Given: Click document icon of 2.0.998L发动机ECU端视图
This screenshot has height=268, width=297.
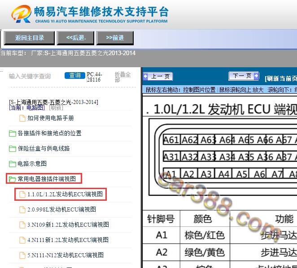Looking at the screenshot, I should pos(22,210).
